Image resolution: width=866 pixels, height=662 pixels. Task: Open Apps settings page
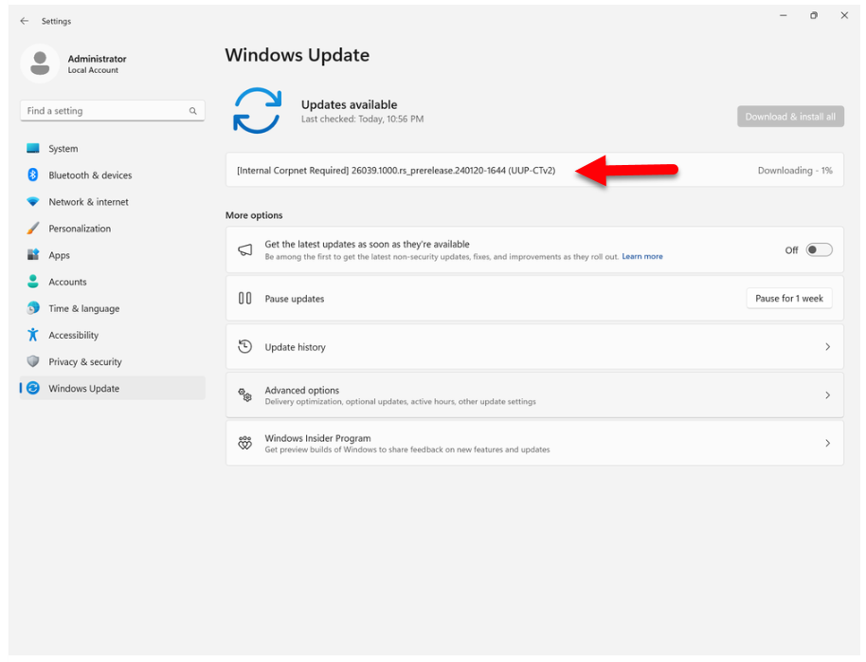click(113, 255)
